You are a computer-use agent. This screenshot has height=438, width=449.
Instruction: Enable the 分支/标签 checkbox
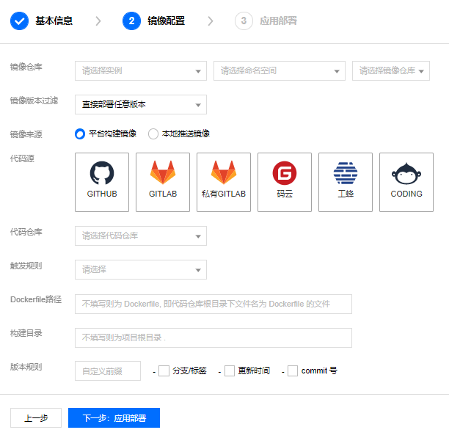(x=164, y=371)
